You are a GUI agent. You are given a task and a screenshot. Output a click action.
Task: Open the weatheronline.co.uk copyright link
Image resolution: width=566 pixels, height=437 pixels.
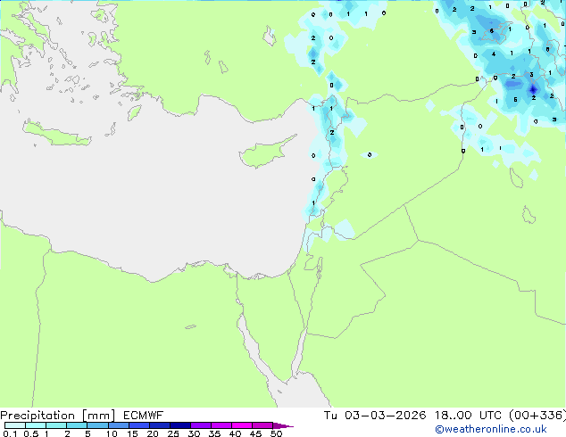point(491,429)
